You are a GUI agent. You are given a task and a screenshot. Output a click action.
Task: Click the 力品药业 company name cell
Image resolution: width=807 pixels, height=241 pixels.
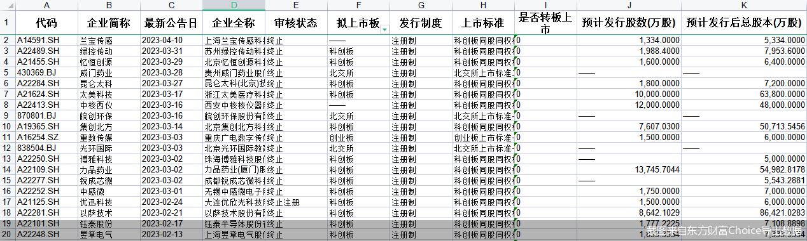(108, 170)
